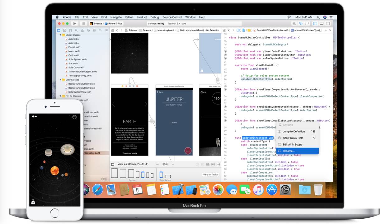
Task: Collapse the Fly-By Classes group
Action: [60, 96]
